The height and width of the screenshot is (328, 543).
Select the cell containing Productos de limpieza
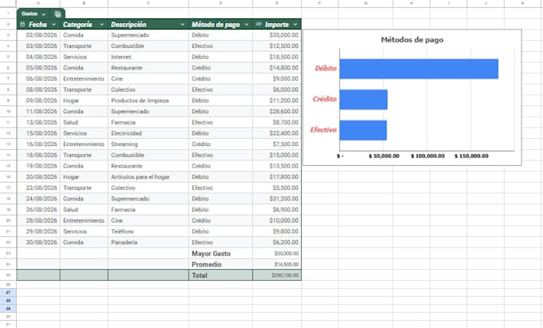[149, 101]
